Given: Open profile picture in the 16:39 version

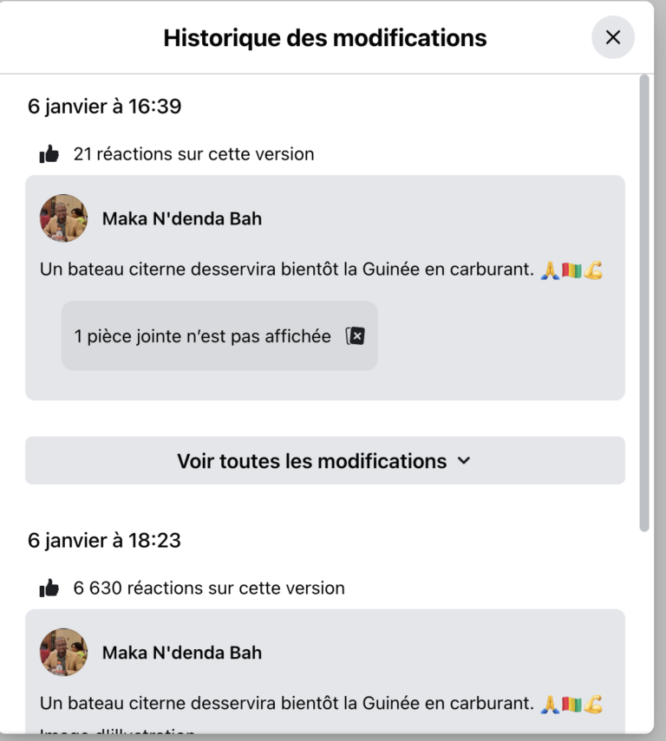Looking at the screenshot, I should click(63, 218).
